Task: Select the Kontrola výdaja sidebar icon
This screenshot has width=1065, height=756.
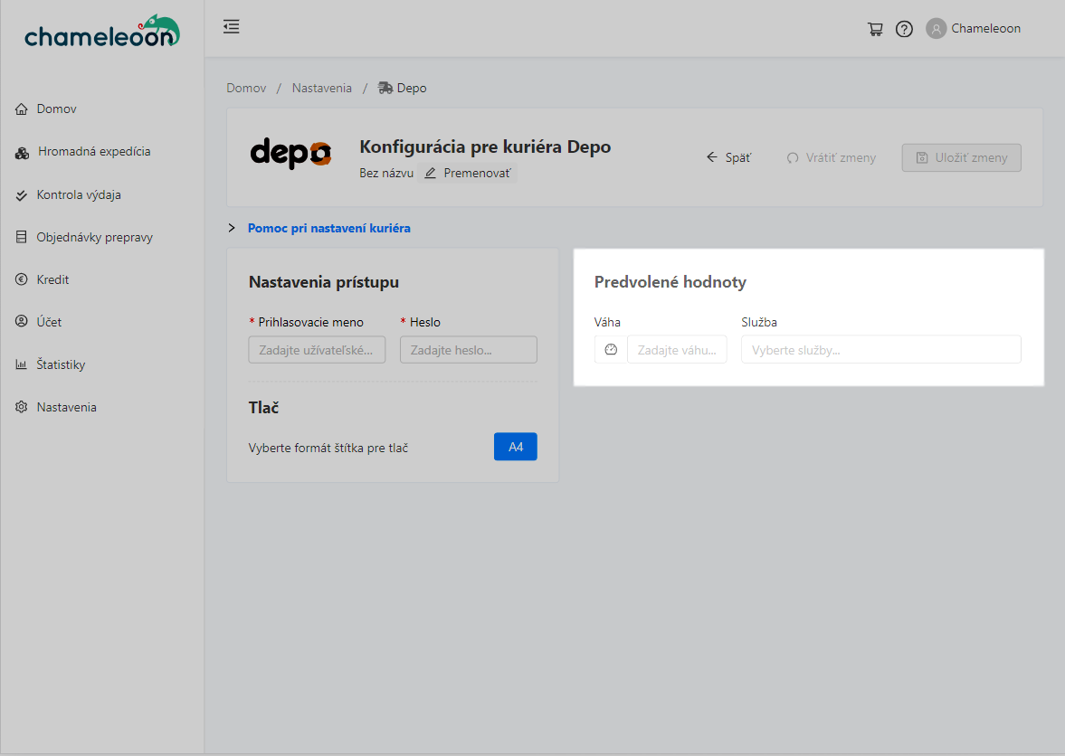Action: [x=22, y=194]
